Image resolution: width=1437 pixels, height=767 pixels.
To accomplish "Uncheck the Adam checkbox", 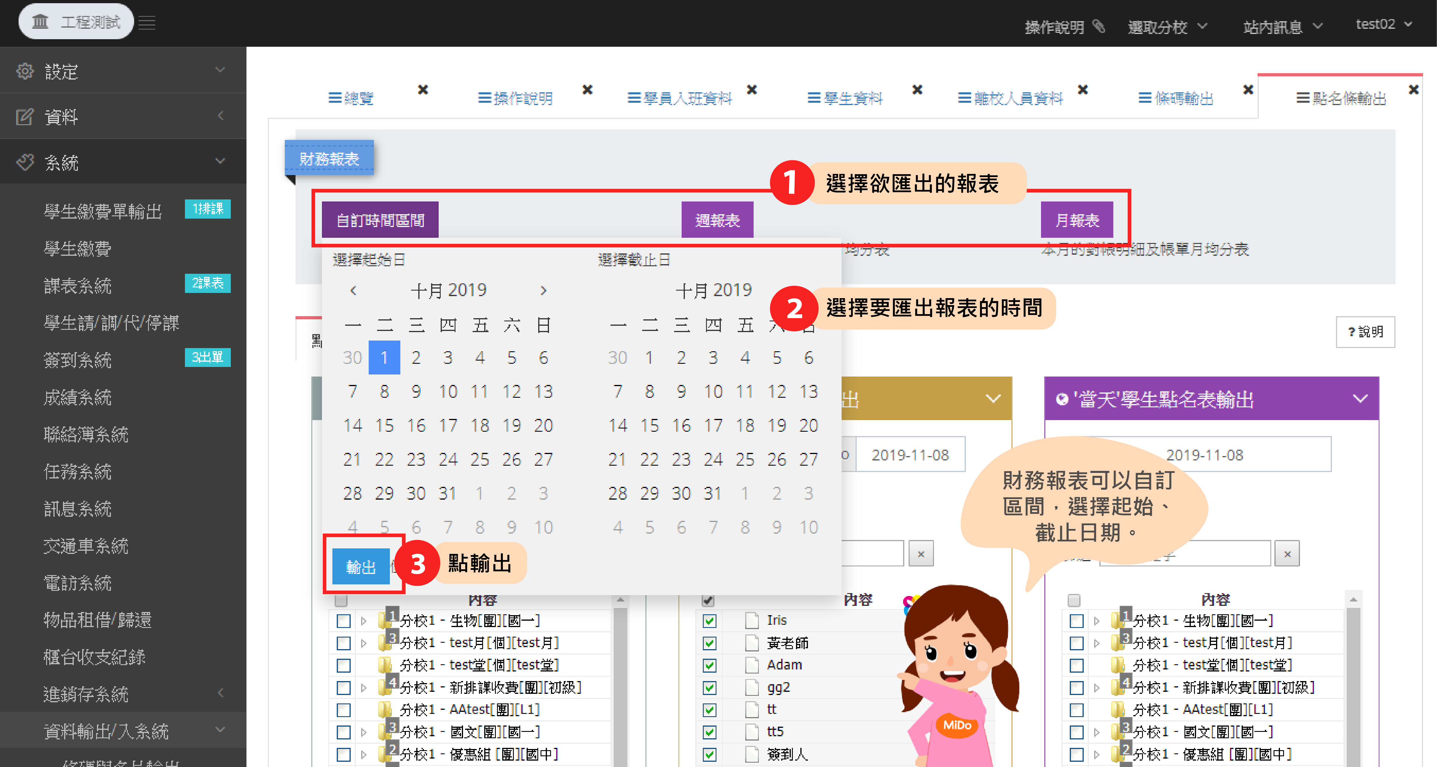I will coord(709,665).
